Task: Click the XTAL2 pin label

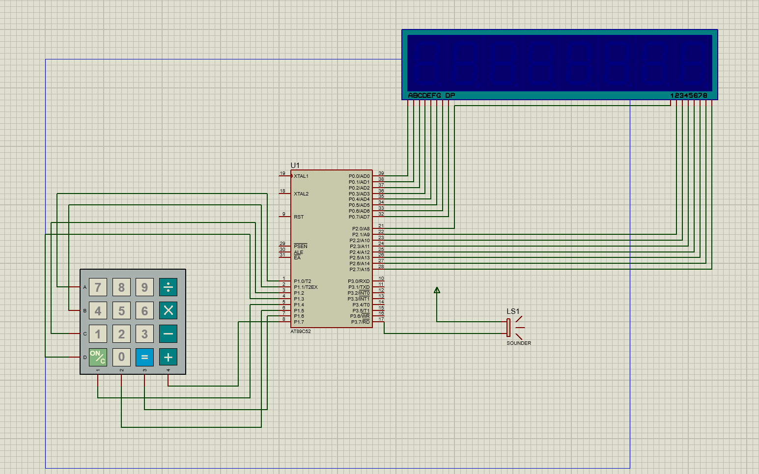Action: point(301,194)
